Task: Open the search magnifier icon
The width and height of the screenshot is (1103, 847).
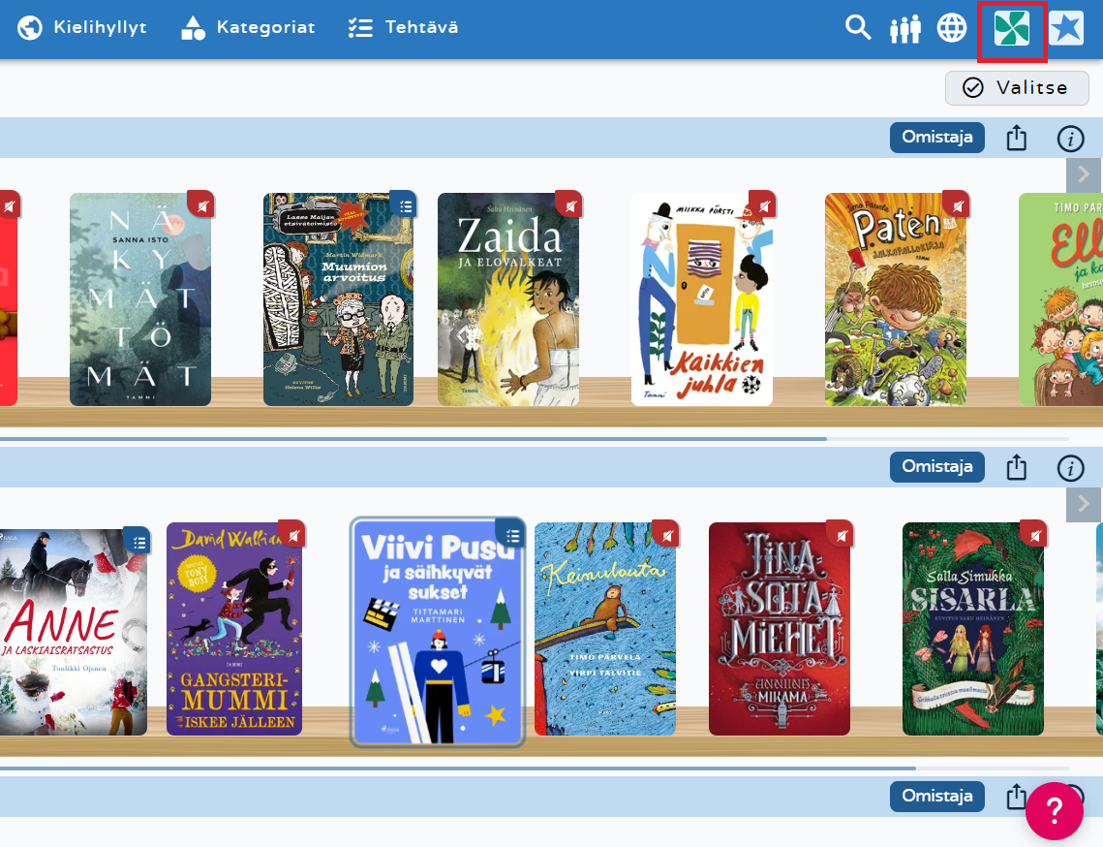Action: (858, 28)
